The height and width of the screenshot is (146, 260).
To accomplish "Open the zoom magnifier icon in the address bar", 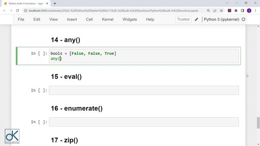I will click(208, 11).
